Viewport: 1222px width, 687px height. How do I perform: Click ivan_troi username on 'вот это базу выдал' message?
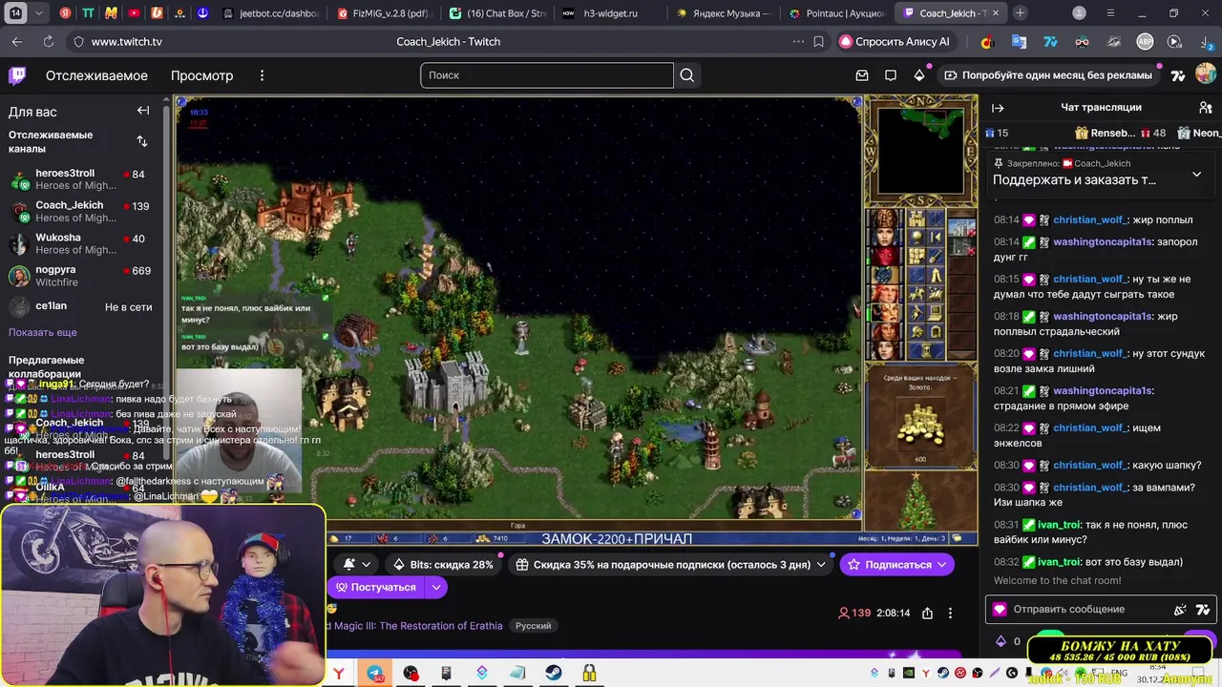coord(1060,562)
